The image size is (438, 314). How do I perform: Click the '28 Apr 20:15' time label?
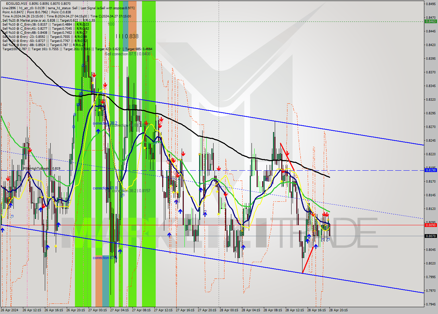(x=338, y=310)
